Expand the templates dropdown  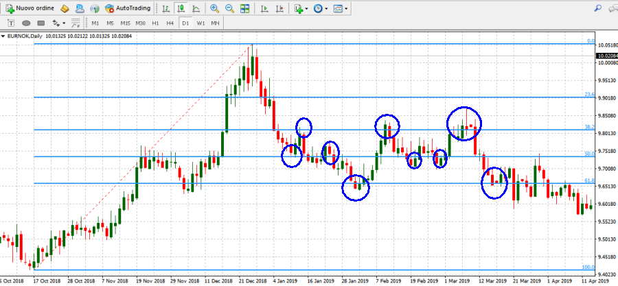(340, 8)
